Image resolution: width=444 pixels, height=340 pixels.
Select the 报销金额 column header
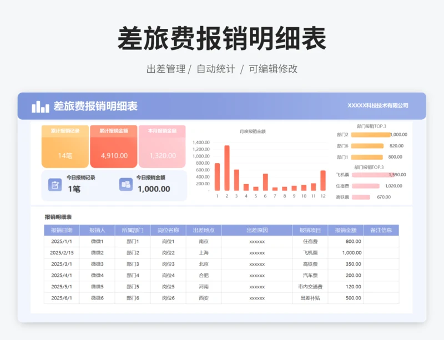click(345, 230)
